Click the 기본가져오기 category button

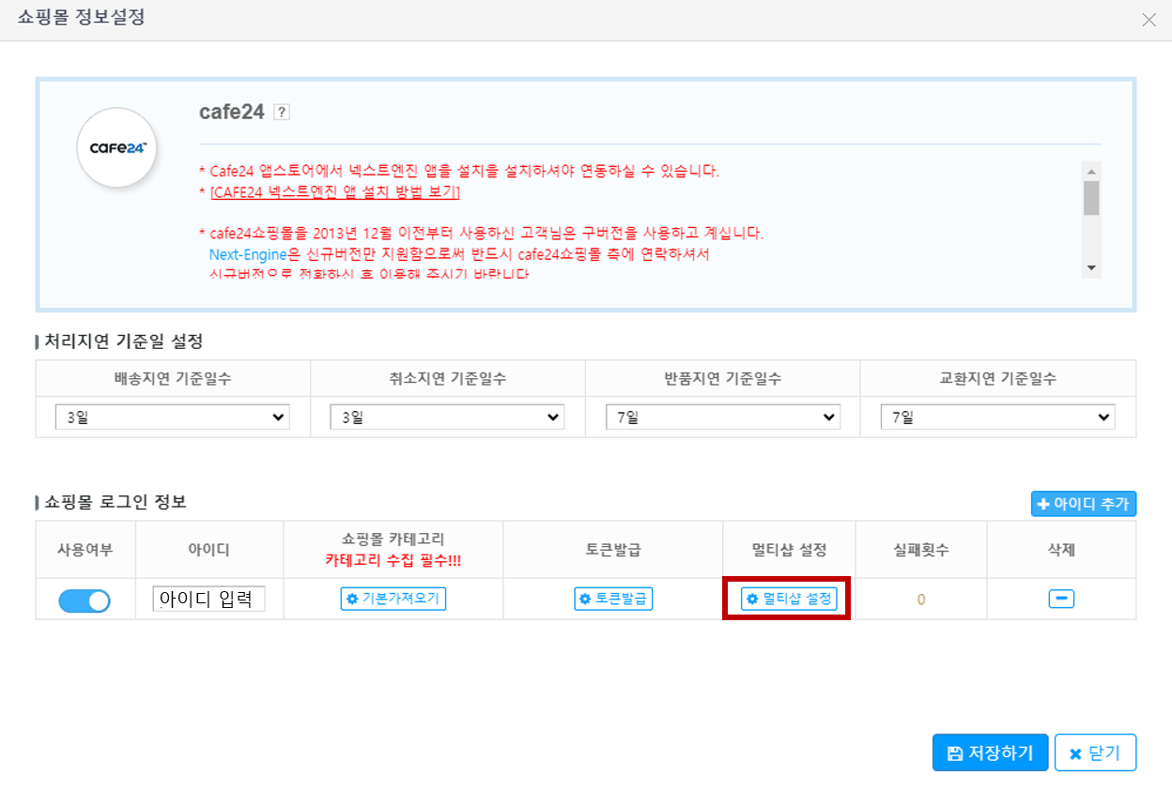(393, 599)
